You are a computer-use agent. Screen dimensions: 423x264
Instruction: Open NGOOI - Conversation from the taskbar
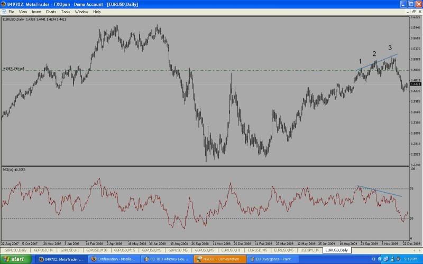pos(220,259)
